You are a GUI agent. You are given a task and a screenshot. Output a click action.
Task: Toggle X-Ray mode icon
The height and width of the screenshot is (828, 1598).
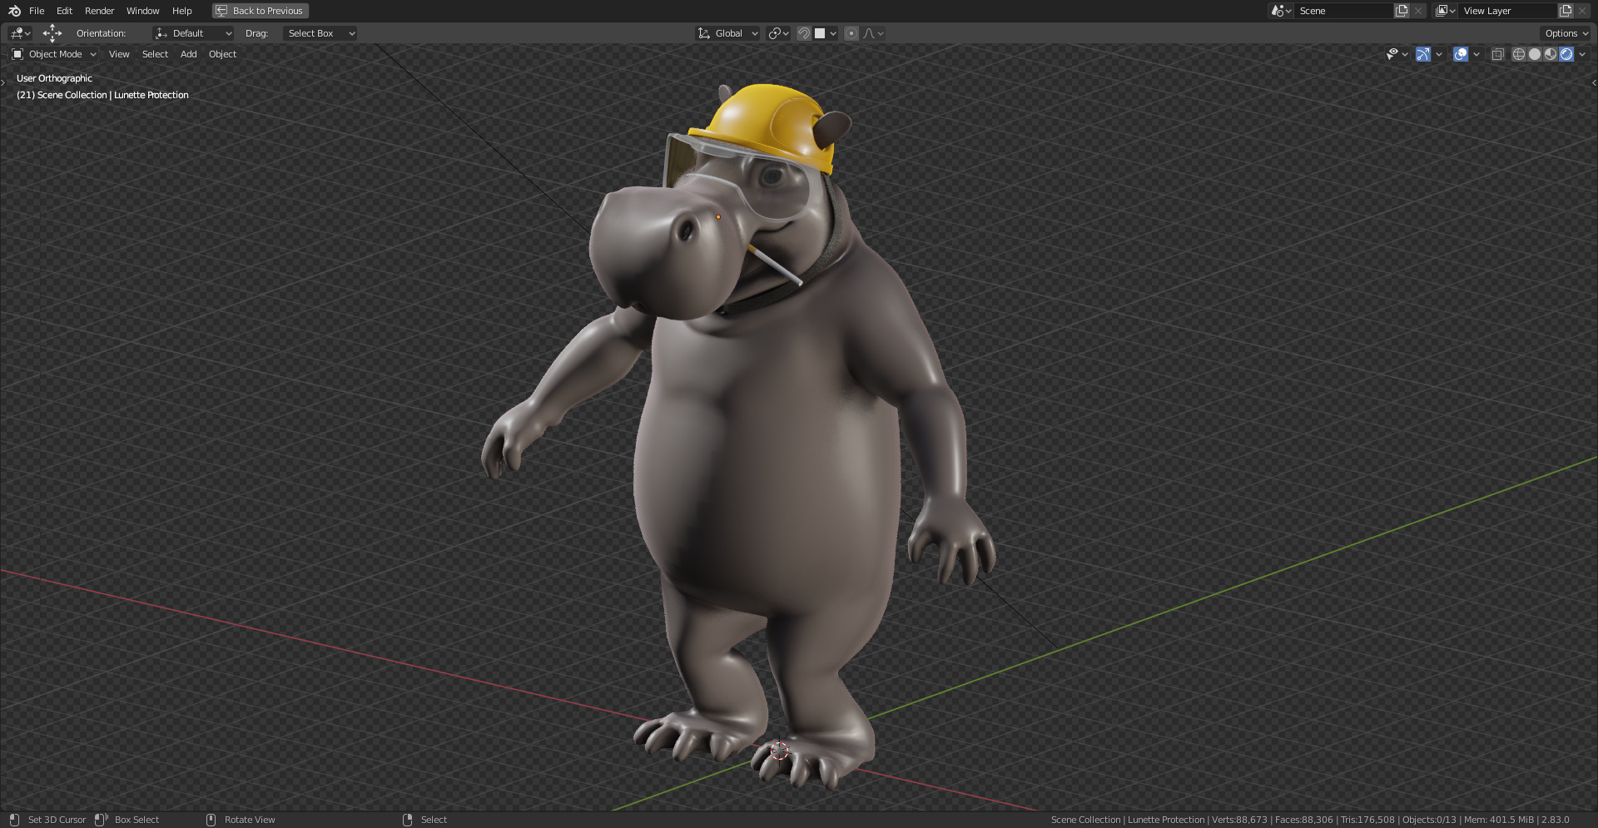[1497, 54]
